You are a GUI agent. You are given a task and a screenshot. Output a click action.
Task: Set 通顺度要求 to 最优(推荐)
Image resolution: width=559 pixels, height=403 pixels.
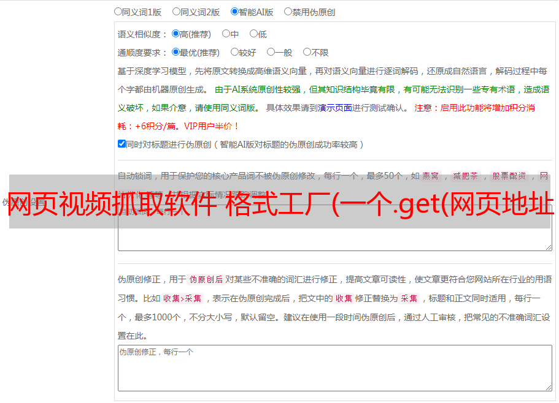[x=175, y=52]
